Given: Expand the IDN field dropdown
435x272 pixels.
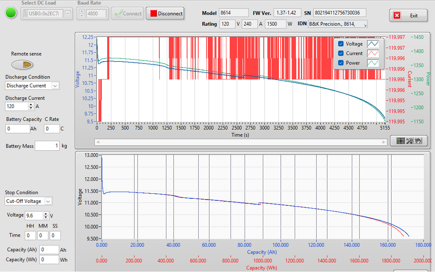Looking at the screenshot, I should point(365,24).
